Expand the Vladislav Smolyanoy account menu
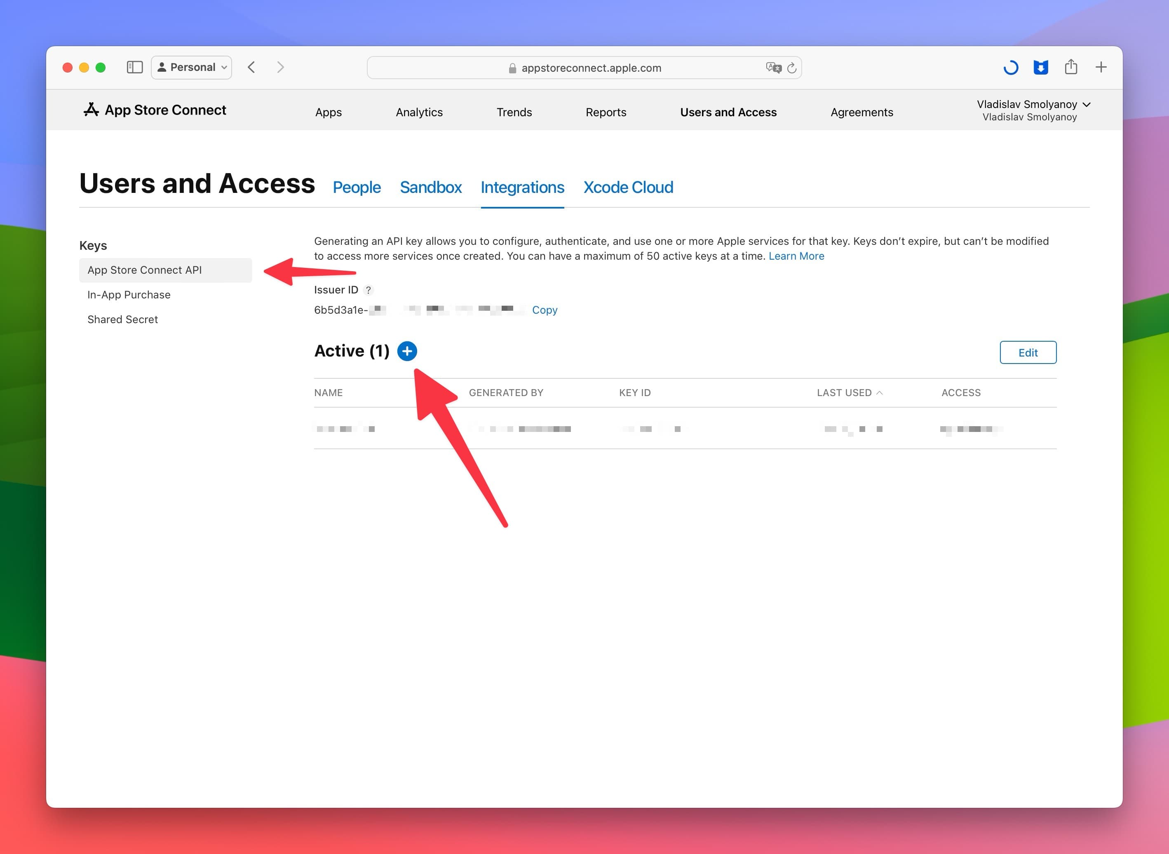 click(x=1033, y=110)
